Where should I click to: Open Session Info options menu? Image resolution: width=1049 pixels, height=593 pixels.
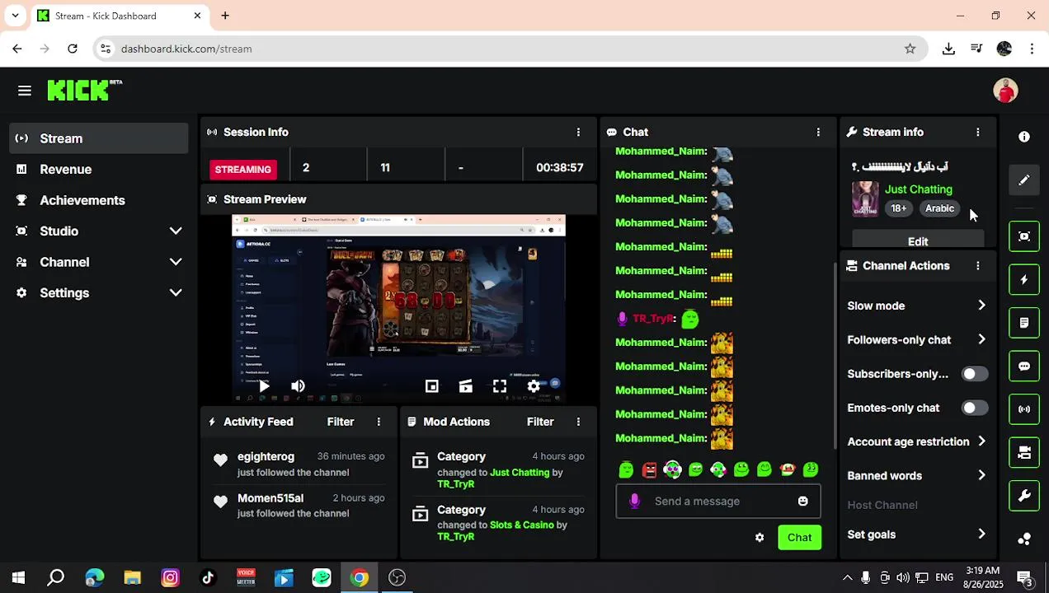click(x=578, y=132)
